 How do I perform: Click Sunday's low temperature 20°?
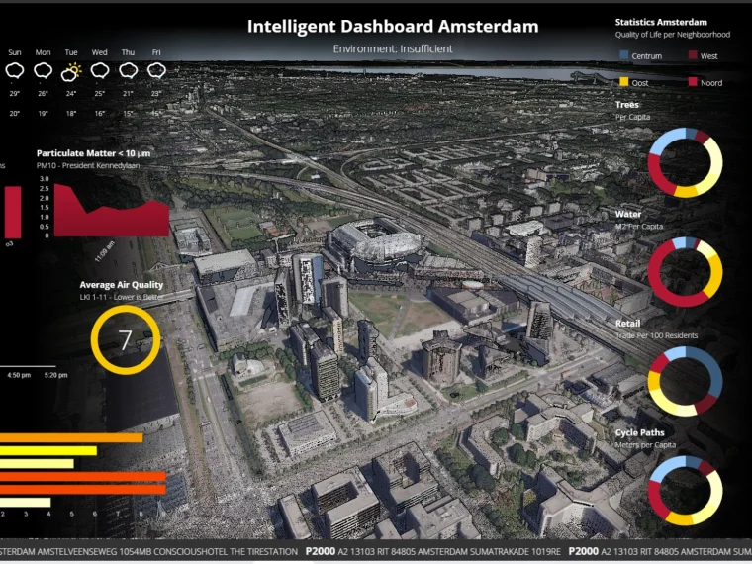point(15,114)
